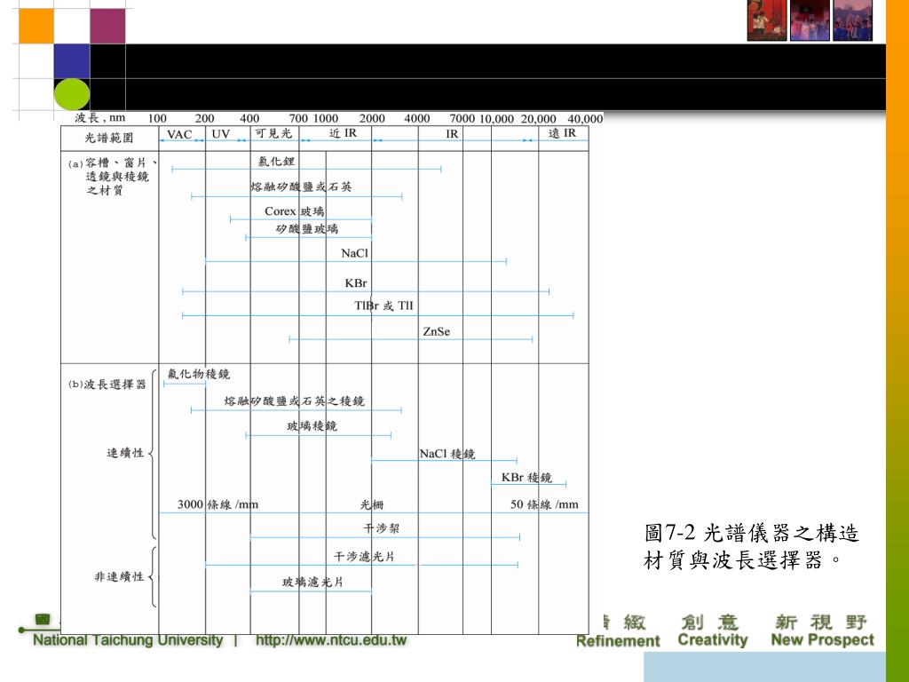Click the '干涉濾光片' filter label
The image size is (909, 682).
pos(363,557)
